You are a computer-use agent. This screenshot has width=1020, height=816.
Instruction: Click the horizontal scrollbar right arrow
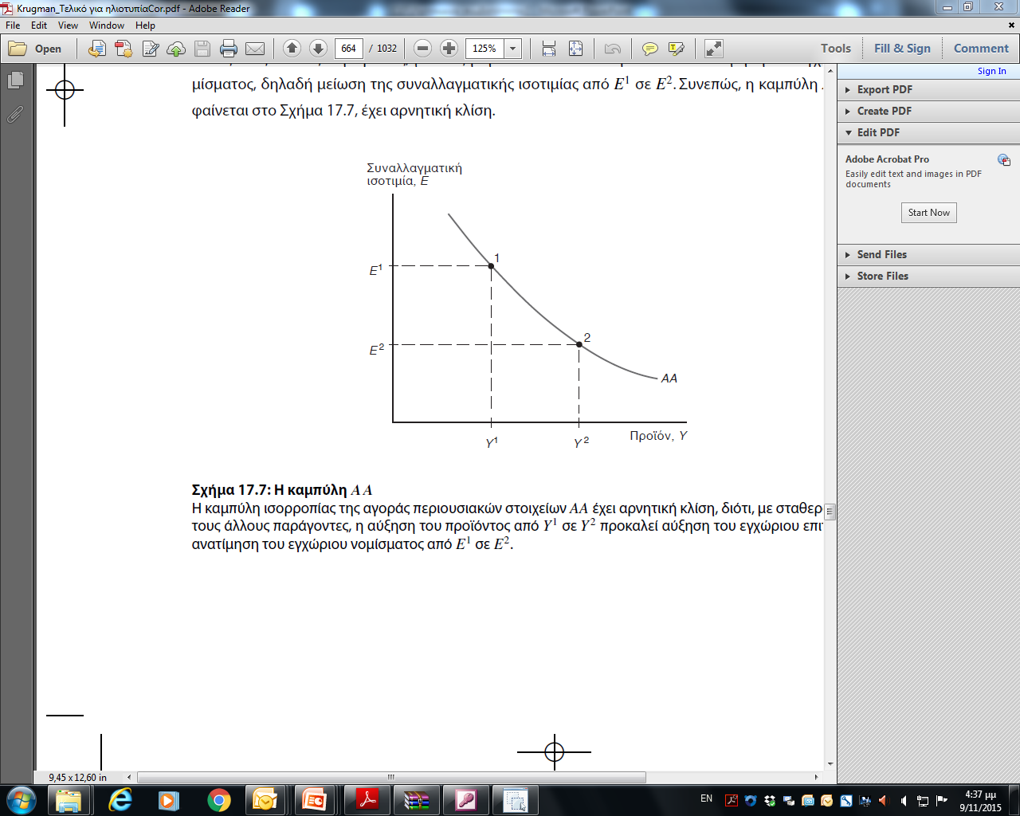[816, 777]
